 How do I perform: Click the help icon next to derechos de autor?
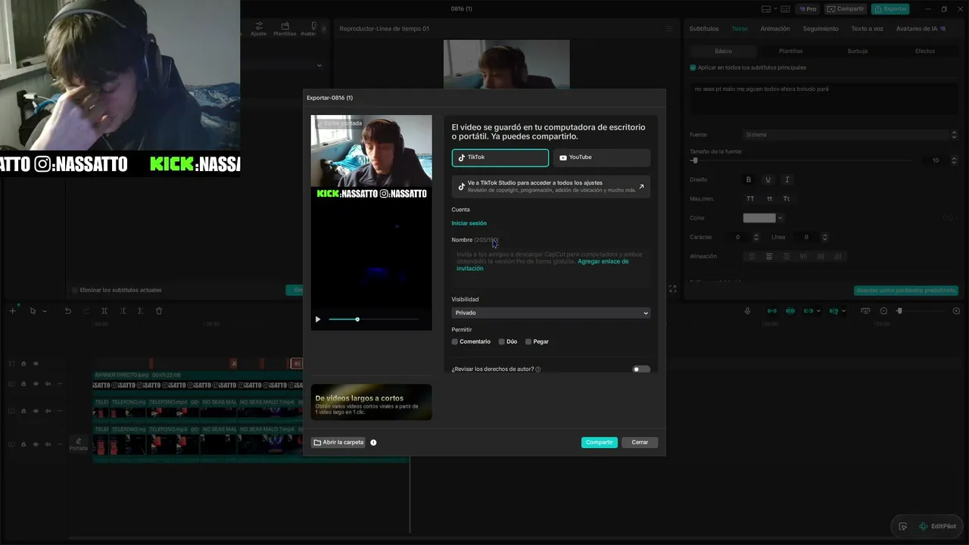pyautogui.click(x=537, y=369)
